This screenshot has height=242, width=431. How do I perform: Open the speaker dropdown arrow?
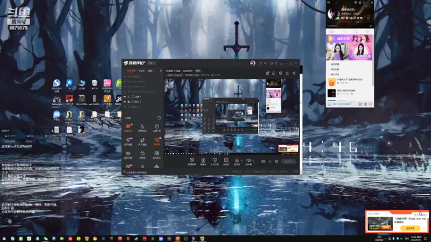pyautogui.click(x=253, y=161)
